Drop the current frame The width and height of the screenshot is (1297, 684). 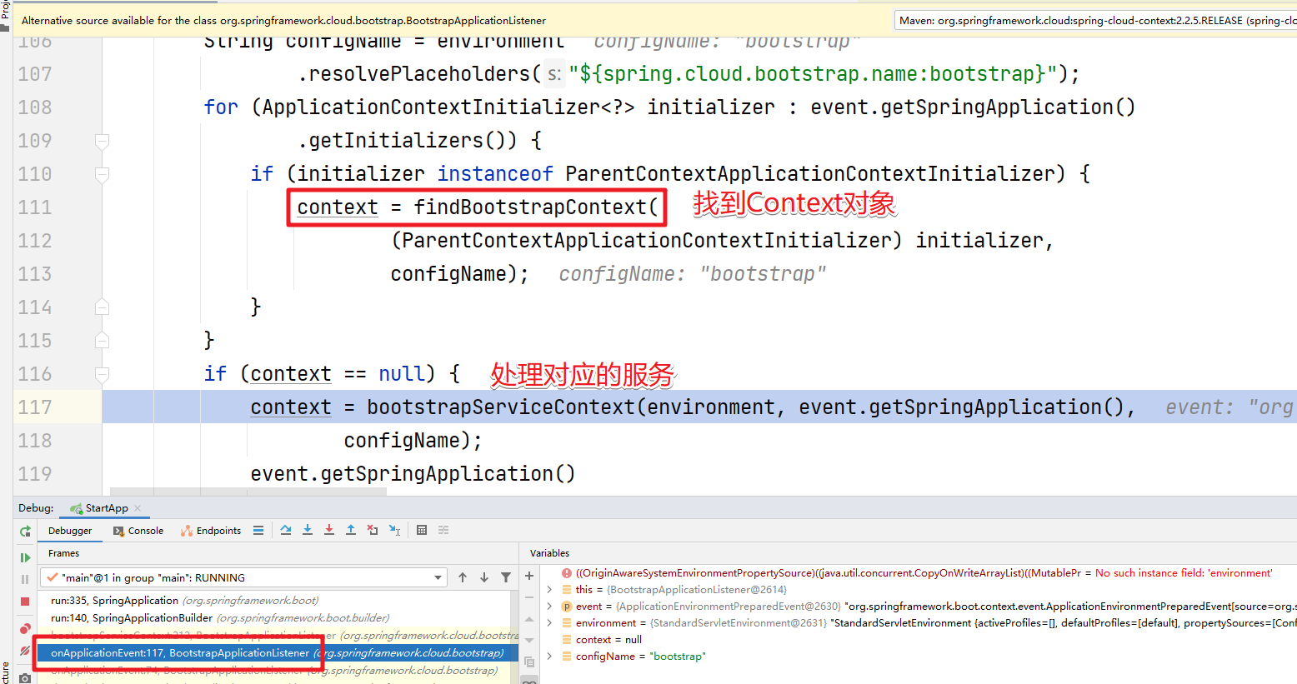(x=373, y=530)
